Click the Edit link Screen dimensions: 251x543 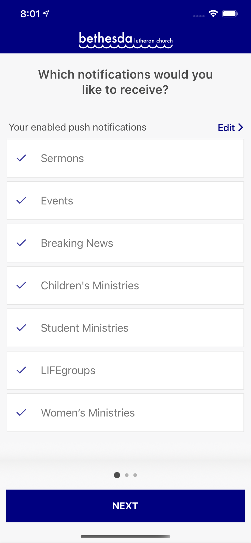coord(226,128)
